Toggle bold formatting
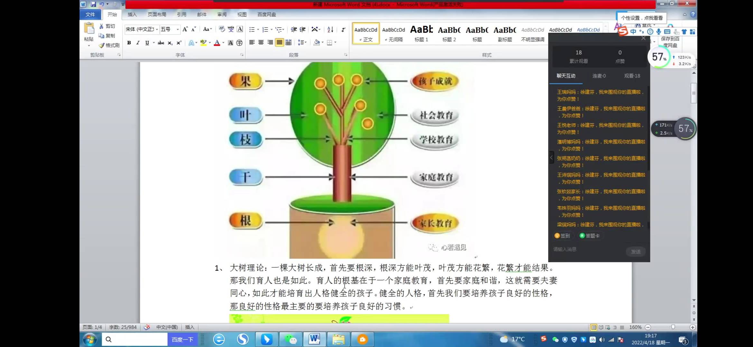This screenshot has height=347, width=753. click(128, 42)
